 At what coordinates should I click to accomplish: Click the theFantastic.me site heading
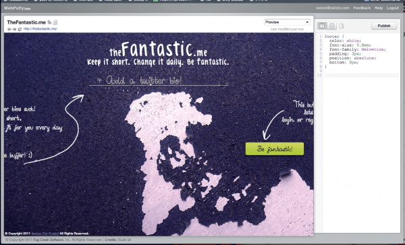158,49
